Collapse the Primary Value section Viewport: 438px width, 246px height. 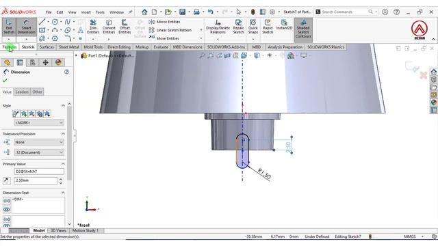[x=63, y=164]
